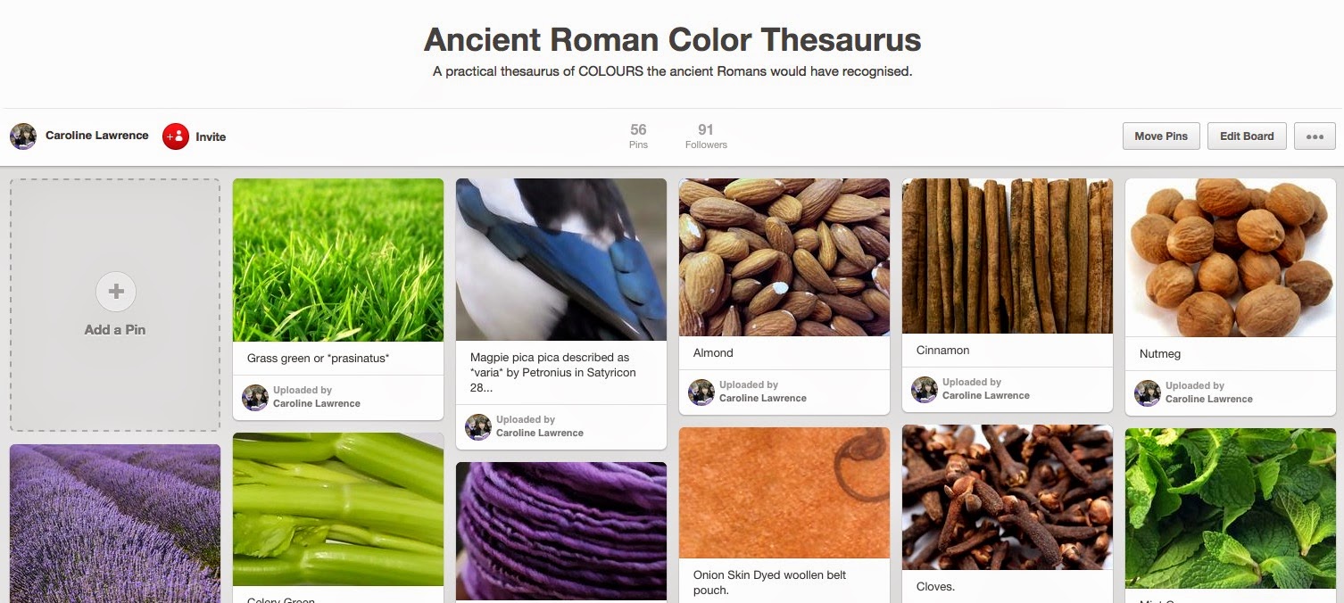
Task: Open the 56 Pins count tab
Action: coord(638,136)
